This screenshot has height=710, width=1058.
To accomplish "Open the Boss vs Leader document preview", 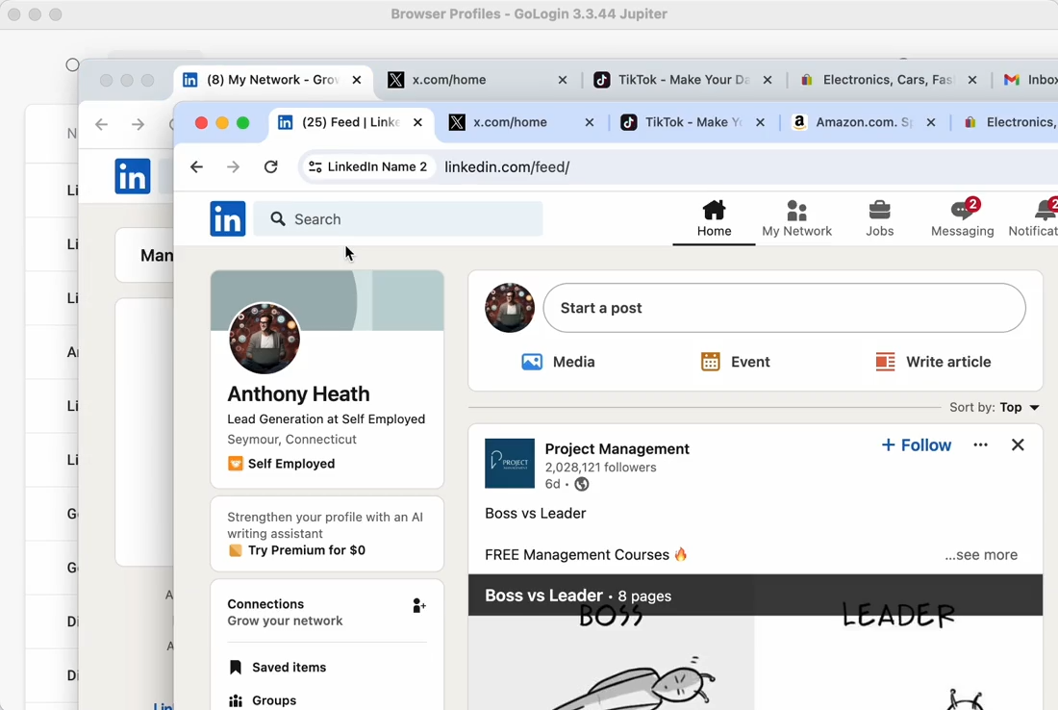I will 755,643.
